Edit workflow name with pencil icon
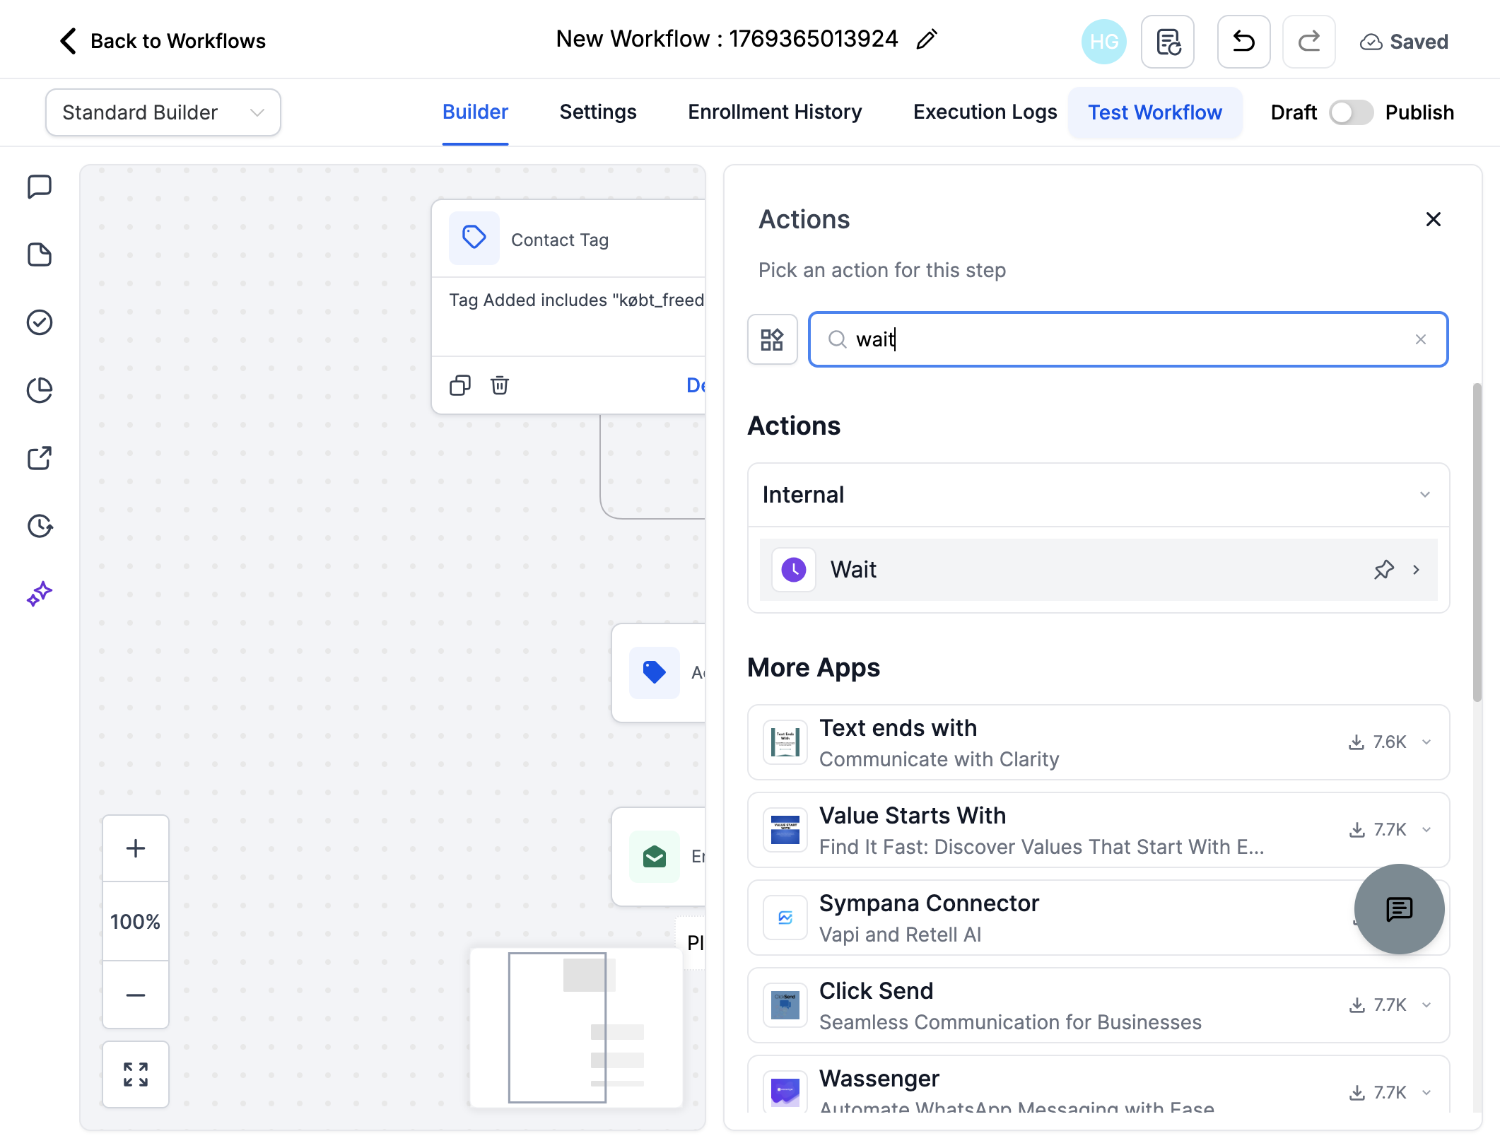 coord(926,40)
